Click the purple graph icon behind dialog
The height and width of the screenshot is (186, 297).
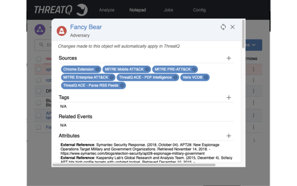pos(40,29)
